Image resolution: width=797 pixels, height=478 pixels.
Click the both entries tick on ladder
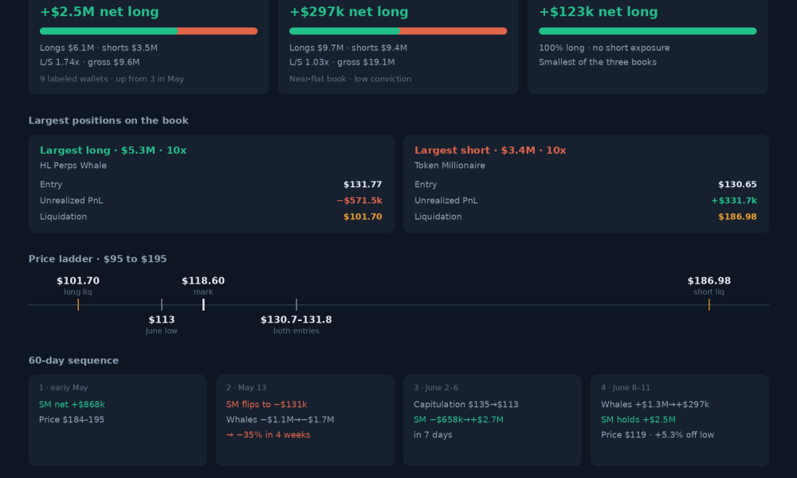296,305
